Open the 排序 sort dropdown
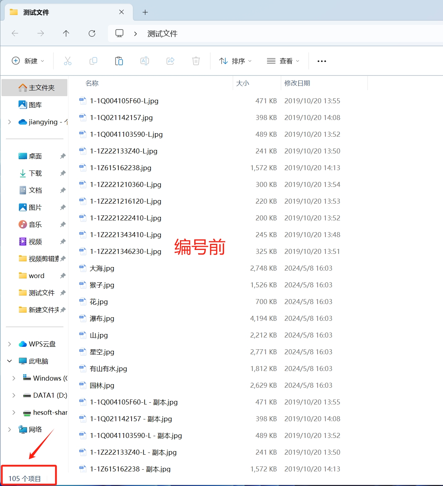 pyautogui.click(x=235, y=61)
